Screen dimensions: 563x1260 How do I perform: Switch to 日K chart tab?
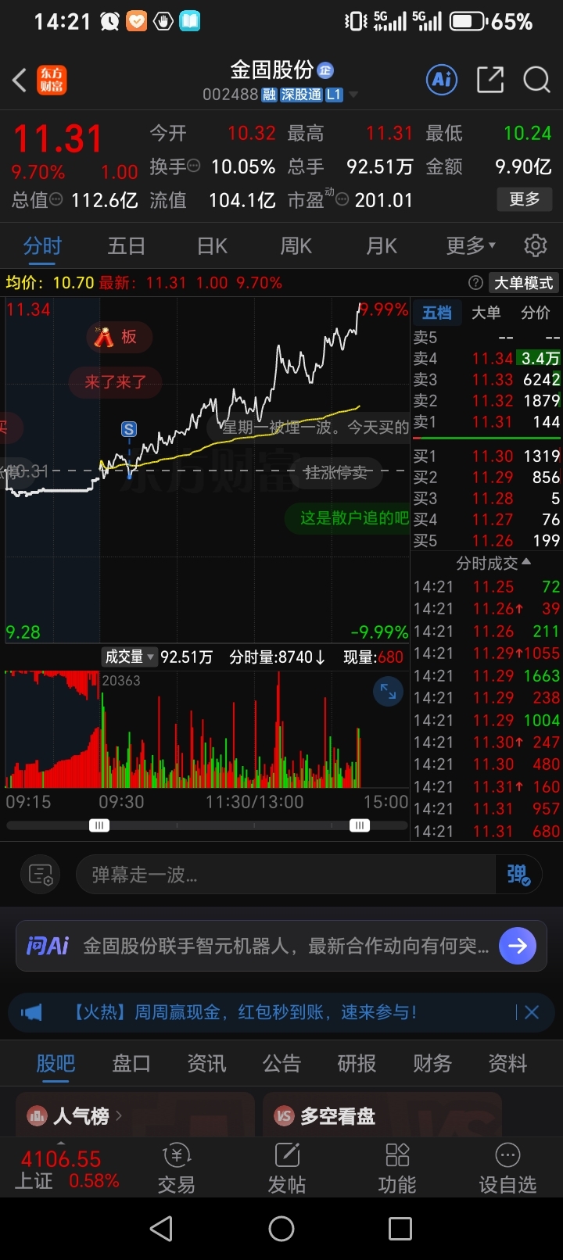[212, 246]
